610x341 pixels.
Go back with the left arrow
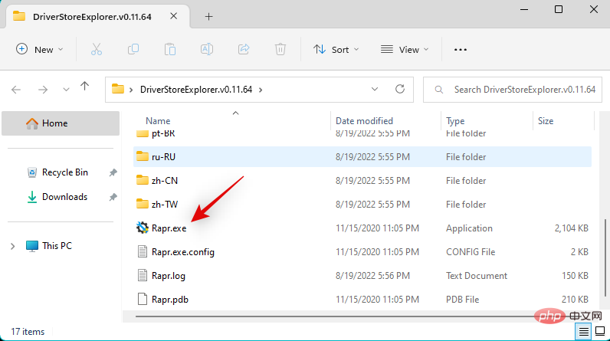pos(16,90)
